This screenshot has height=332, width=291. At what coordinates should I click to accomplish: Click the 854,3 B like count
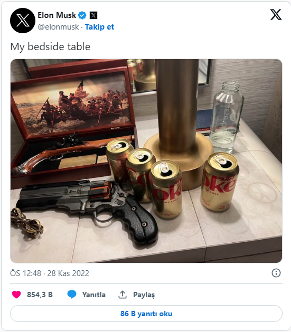pos(40,295)
